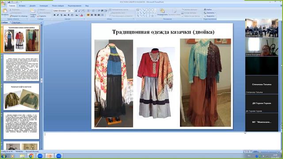This screenshot has width=283, height=159.
Task: Align text to the right
Action: point(96,15)
